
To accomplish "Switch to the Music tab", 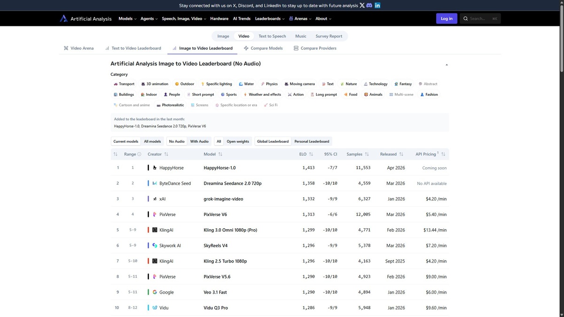I will point(301,36).
